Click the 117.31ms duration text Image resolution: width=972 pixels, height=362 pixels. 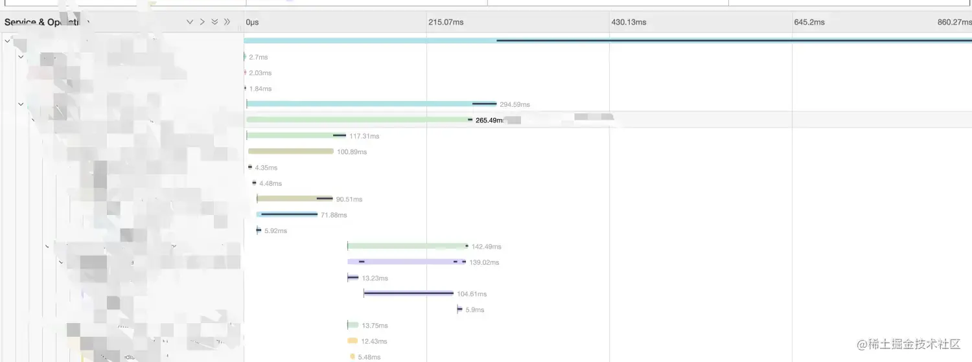click(x=364, y=137)
